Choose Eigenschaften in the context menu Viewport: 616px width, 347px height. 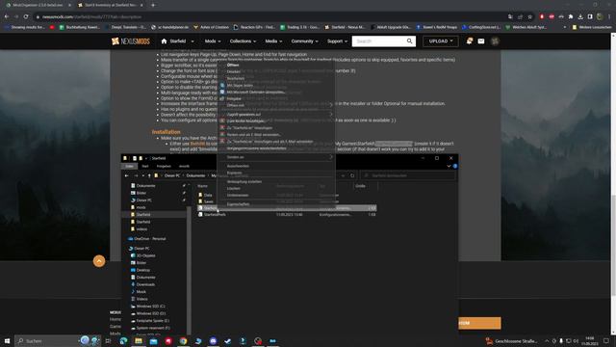(238, 204)
